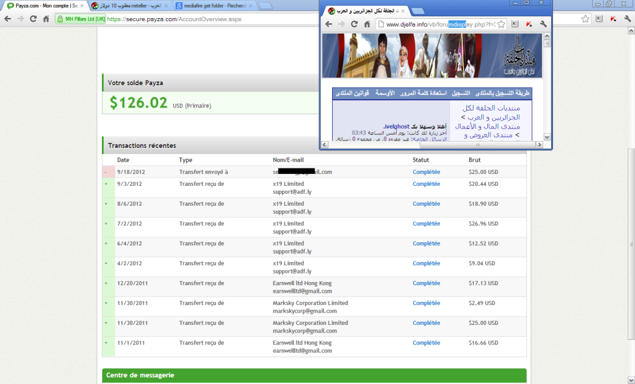Open Complétée status for 9/3/2012 transaction
Image resolution: width=635 pixels, height=384 pixels.
[426, 184]
